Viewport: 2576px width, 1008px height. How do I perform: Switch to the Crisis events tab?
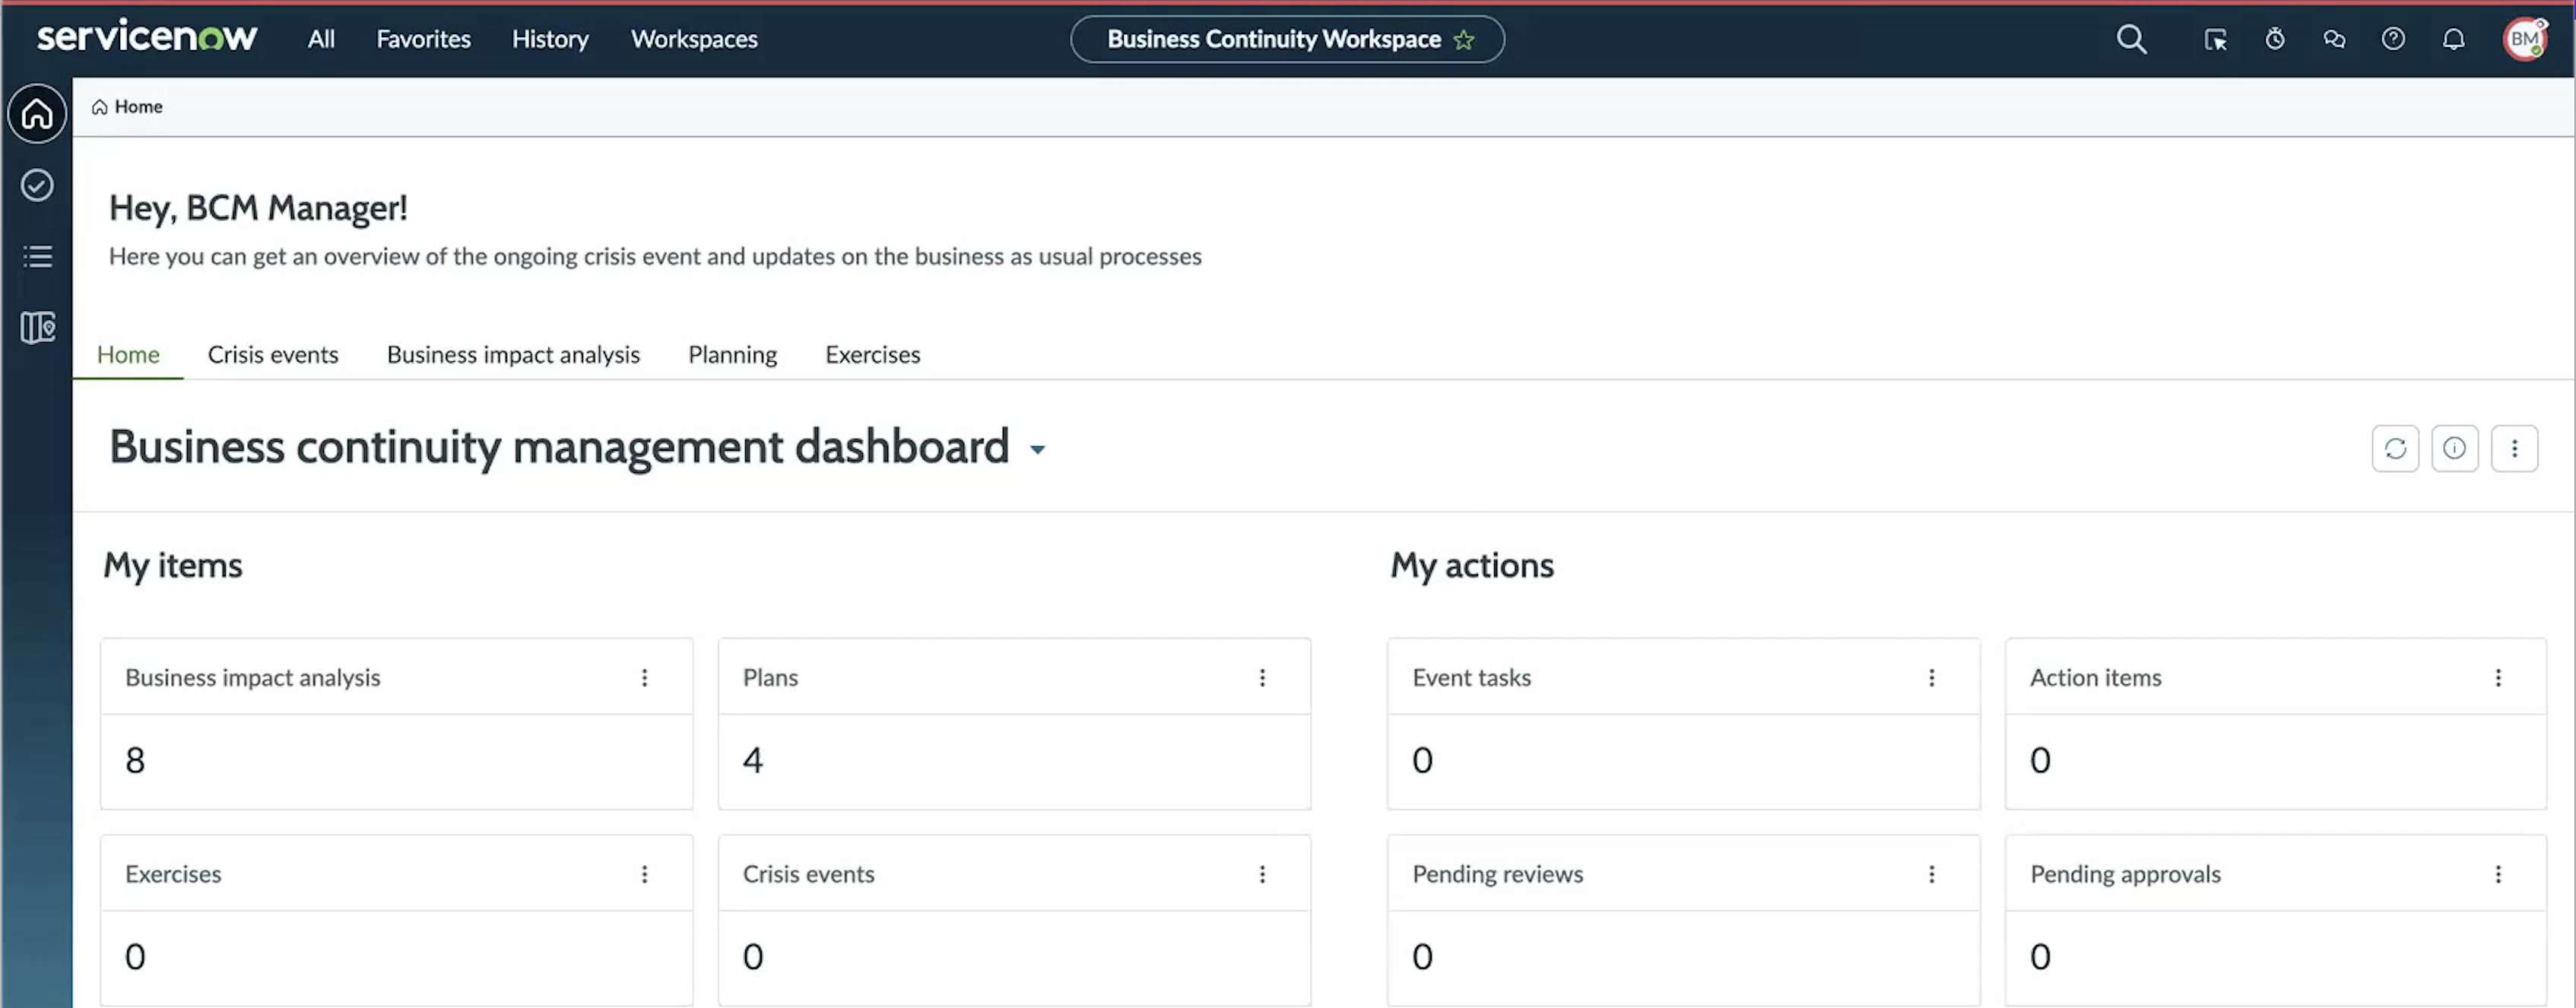point(273,354)
